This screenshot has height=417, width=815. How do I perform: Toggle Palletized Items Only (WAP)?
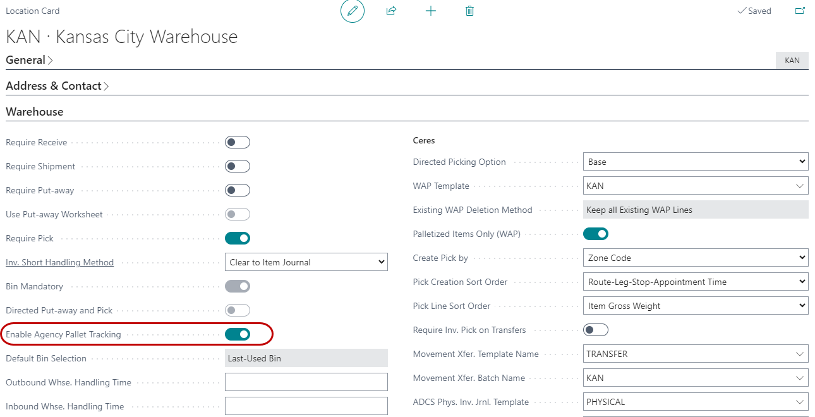coord(595,234)
